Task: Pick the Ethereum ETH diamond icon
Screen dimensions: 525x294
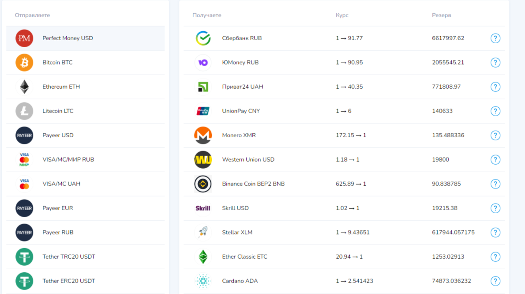Action: pos(24,87)
